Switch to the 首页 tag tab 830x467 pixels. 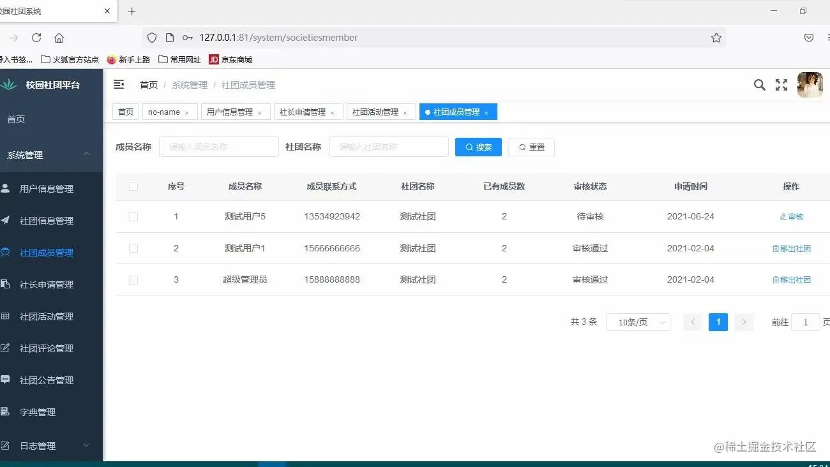126,112
